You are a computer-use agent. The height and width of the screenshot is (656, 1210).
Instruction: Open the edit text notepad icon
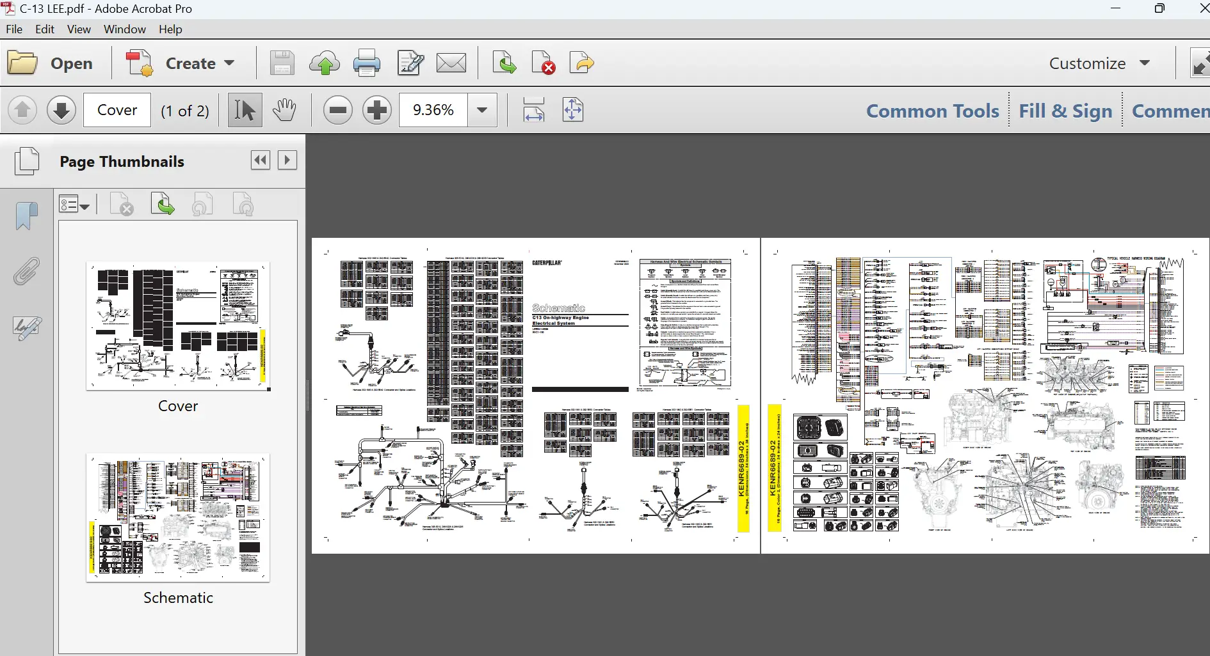(410, 63)
